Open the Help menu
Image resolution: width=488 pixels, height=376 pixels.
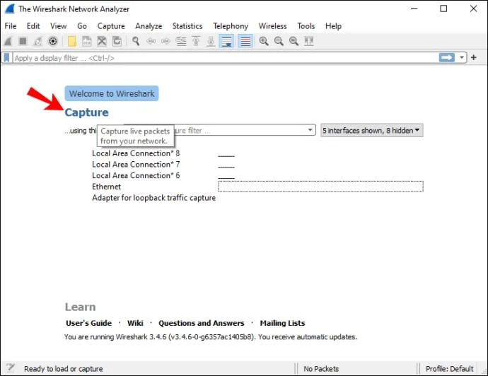click(x=333, y=26)
